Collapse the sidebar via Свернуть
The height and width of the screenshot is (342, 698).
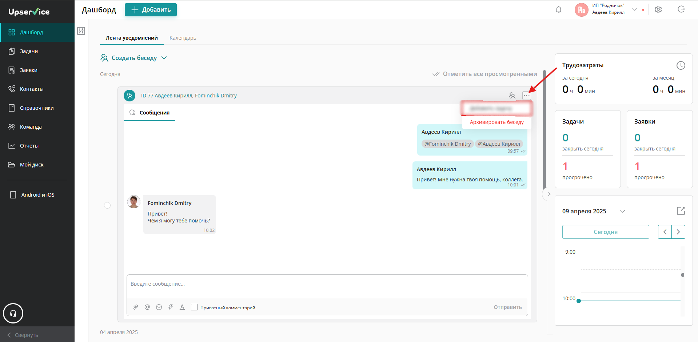coord(37,335)
